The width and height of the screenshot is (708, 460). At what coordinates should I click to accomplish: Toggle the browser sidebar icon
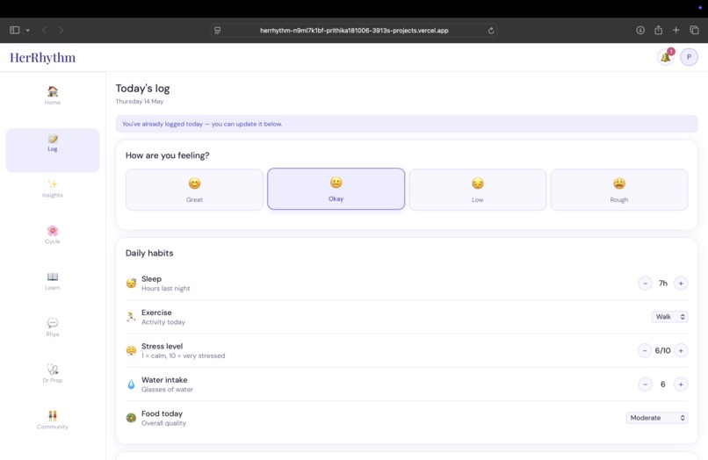coord(14,30)
